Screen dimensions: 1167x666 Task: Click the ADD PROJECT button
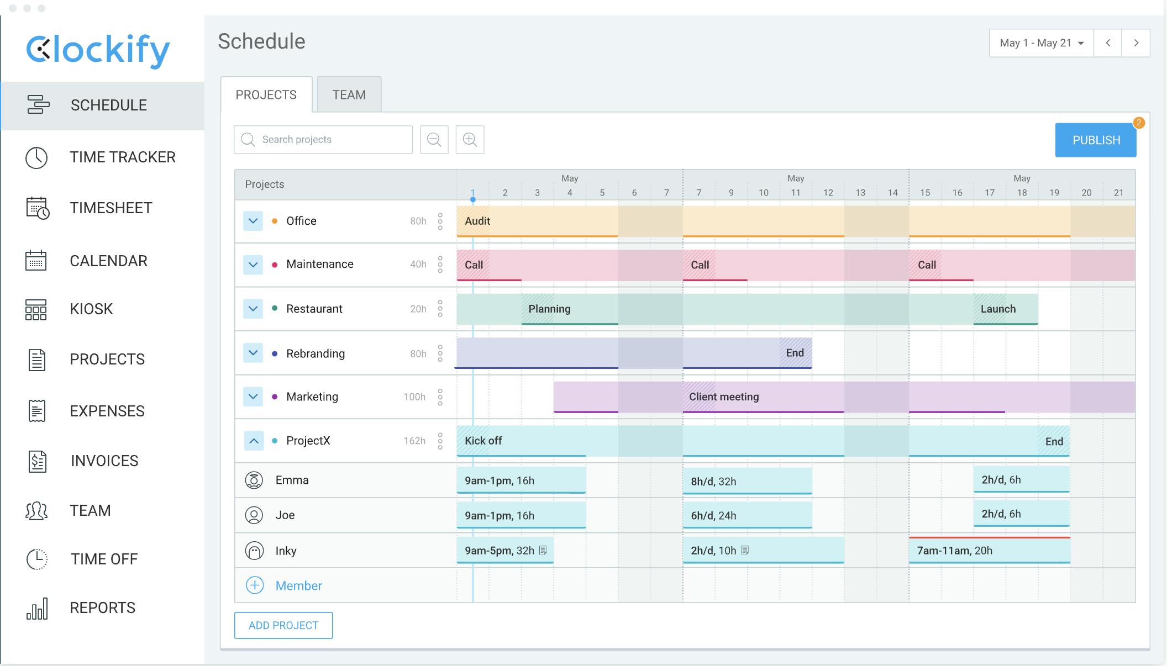(283, 625)
